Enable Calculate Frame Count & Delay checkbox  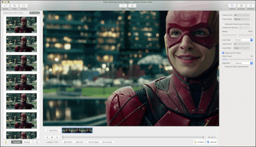[x=223, y=24]
